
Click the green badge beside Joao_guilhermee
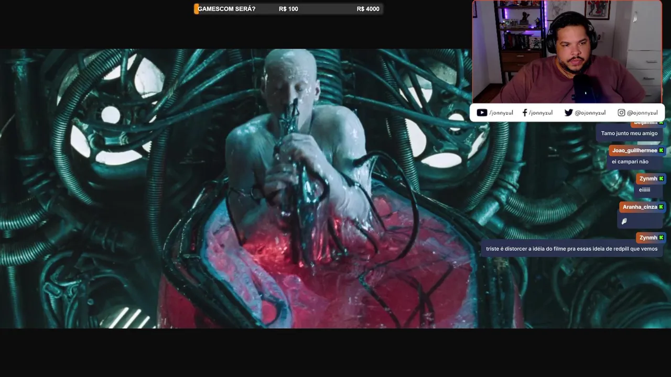661,150
